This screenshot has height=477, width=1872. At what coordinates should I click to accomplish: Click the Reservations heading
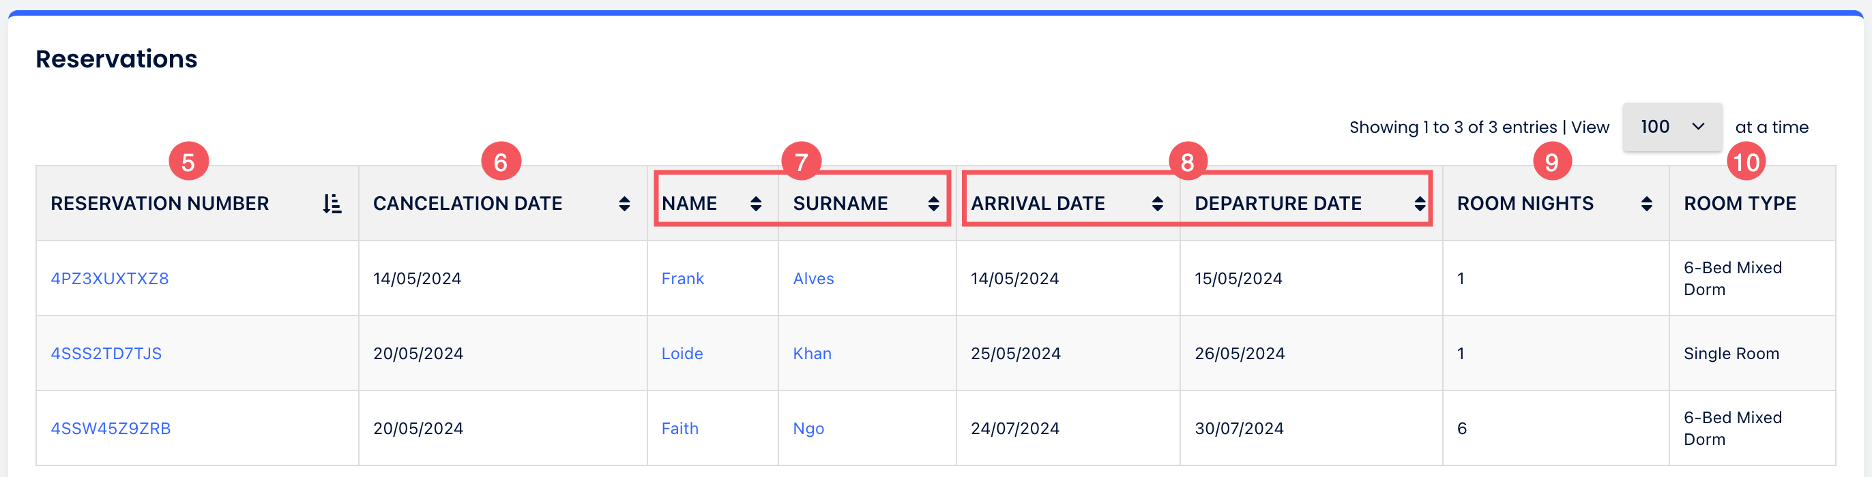click(x=116, y=59)
